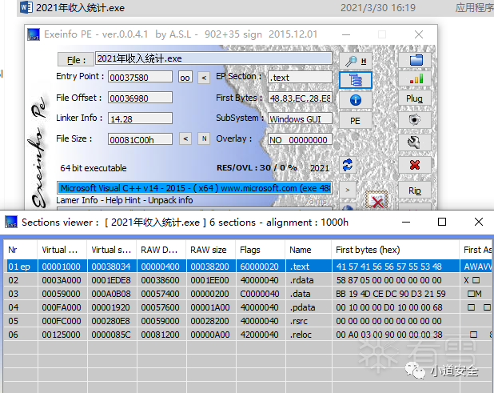Sort by the Flags column header

pyautogui.click(x=261, y=250)
